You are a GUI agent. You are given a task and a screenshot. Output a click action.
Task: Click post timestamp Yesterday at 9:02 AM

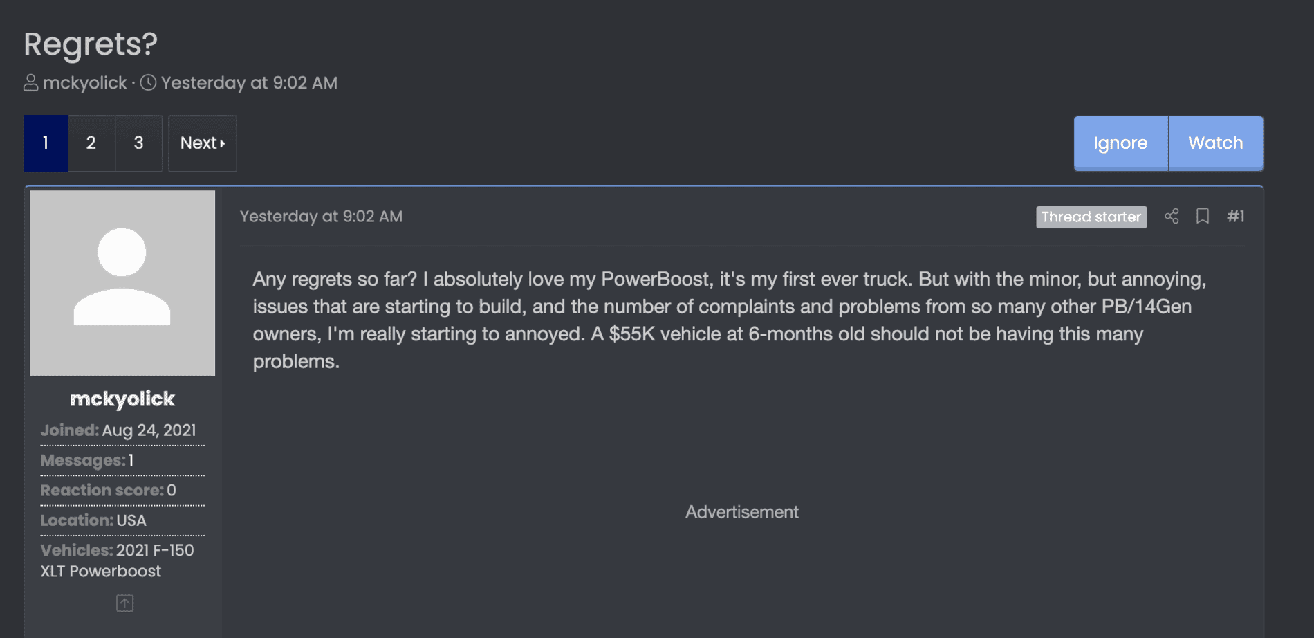click(321, 217)
